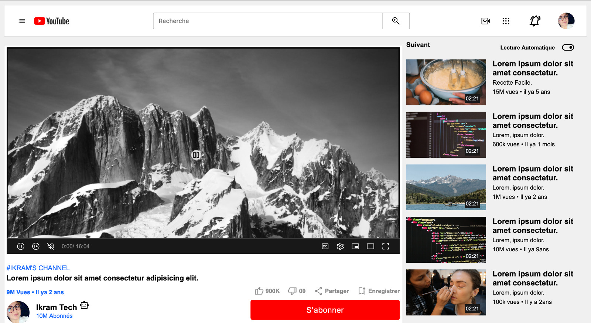Open the colorful code editor thumbnail

click(446, 135)
